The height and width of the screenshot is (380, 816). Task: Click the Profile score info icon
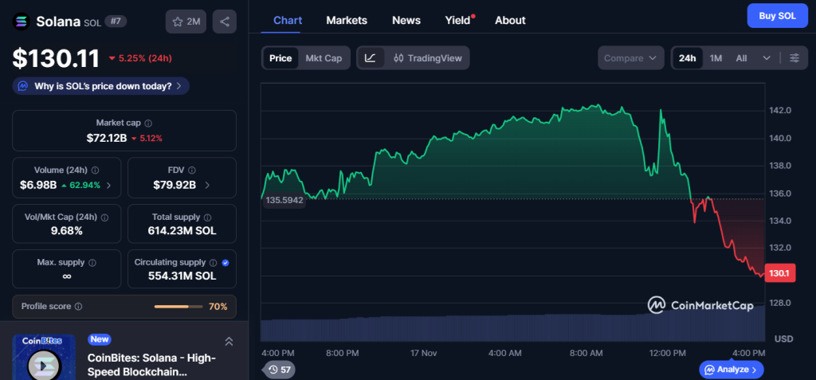point(78,307)
